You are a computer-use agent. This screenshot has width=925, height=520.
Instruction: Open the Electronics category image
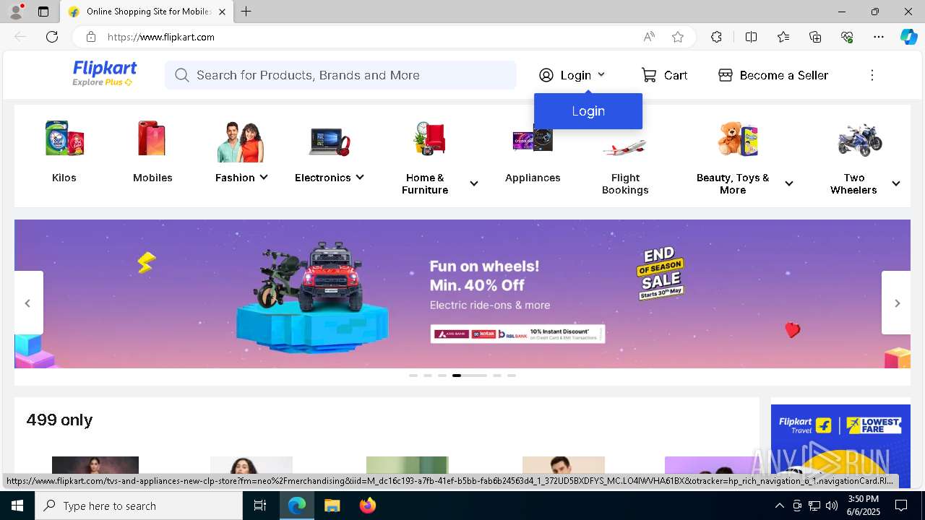point(330,142)
